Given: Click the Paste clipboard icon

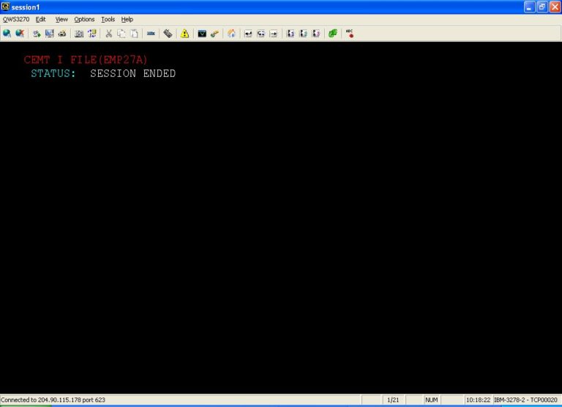Looking at the screenshot, I should 135,34.
